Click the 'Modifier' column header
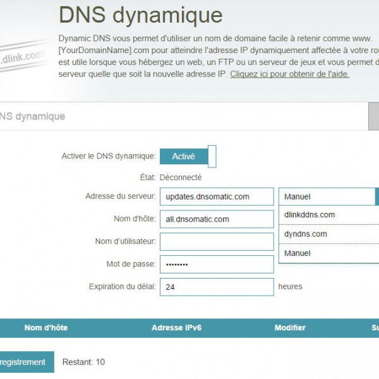Viewport: 379px width, 379px height. click(x=290, y=328)
